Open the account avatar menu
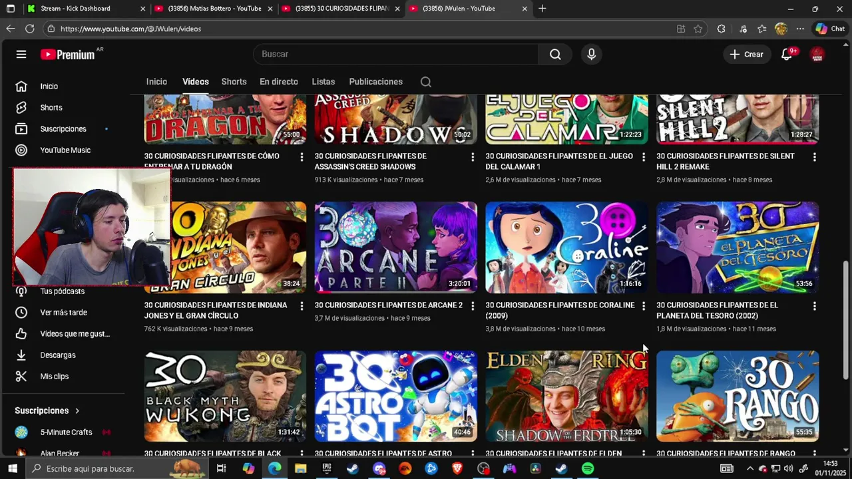The image size is (852, 479). tap(817, 55)
